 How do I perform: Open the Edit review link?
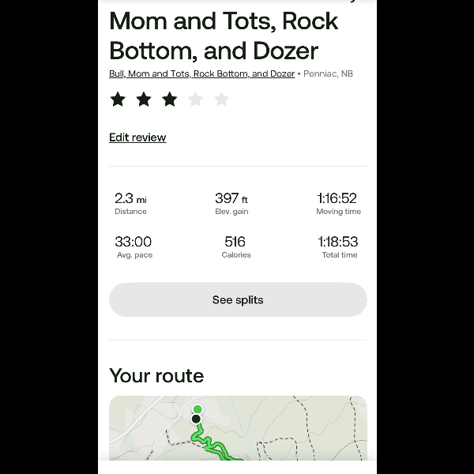(137, 137)
